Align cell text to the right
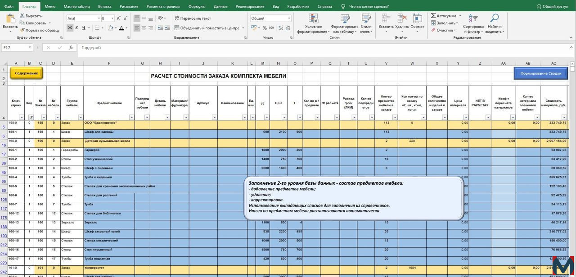 [x=151, y=28]
